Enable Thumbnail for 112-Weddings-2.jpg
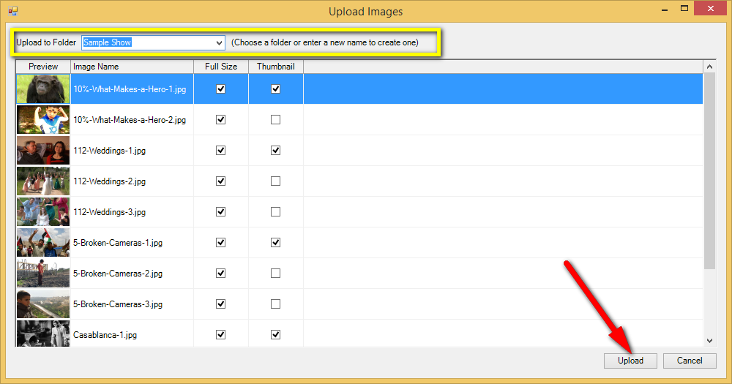732x384 pixels. 275,181
